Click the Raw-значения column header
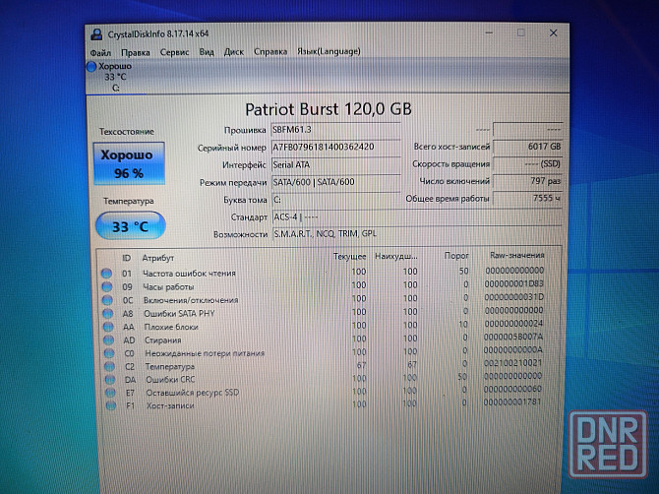Viewport: 659px width, 494px height. point(517,255)
